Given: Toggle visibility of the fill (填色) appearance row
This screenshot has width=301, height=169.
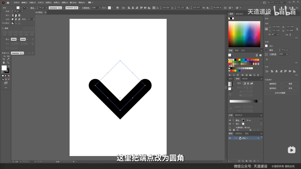Looking at the screenshot, I should point(230,124).
